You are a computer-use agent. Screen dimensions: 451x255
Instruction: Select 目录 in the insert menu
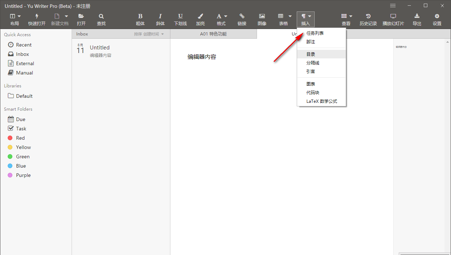(x=321, y=54)
